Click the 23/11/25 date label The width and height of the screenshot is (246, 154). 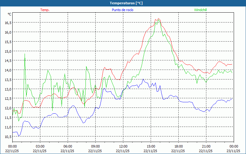click(x=234, y=151)
